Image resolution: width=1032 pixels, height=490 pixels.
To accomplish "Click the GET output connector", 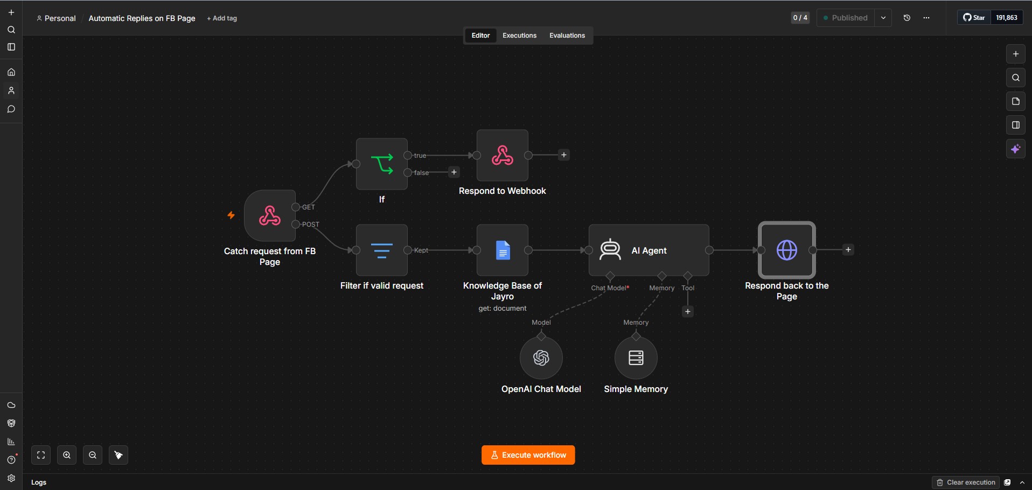I will tap(296, 207).
